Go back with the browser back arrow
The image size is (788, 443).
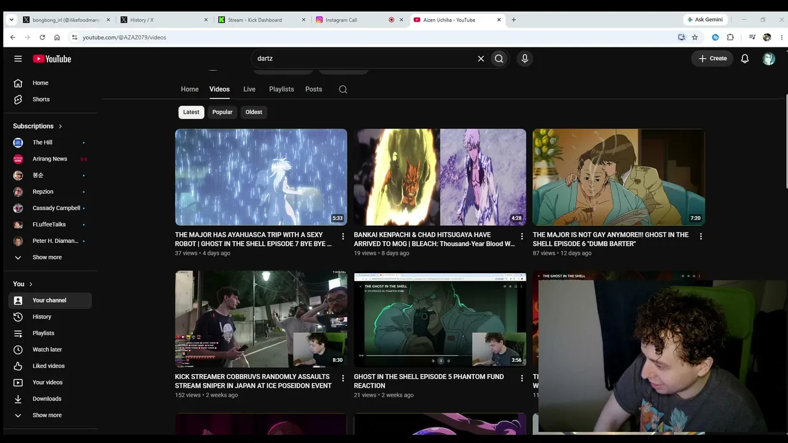pos(12,38)
